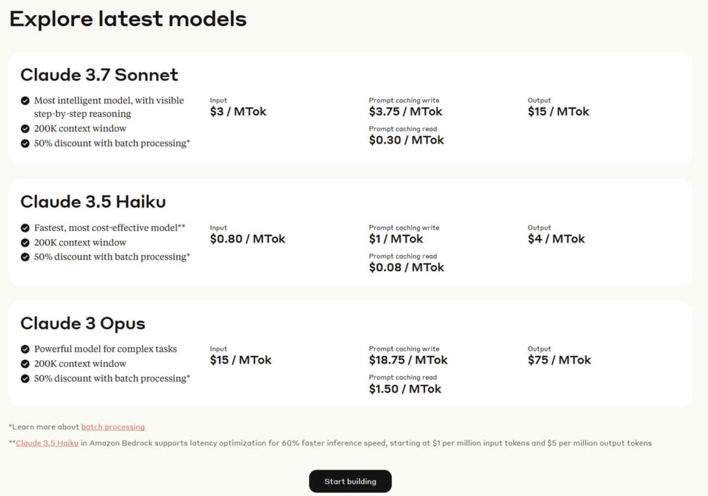Click Sonnet's $3 / MTok input price
This screenshot has width=708, height=496.
(238, 112)
